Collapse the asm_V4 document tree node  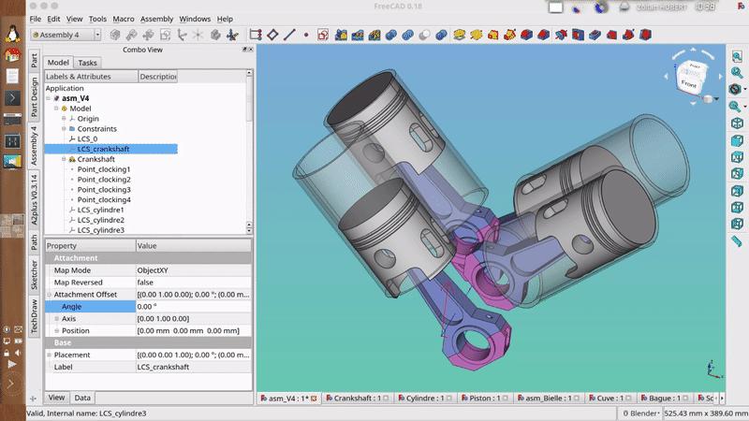[x=49, y=98]
